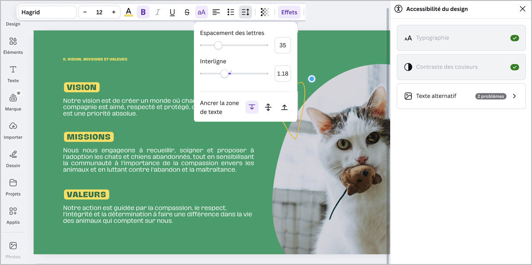Viewport: 532px width, 265px height.
Task: Decrease font size with minus button
Action: pyautogui.click(x=85, y=12)
